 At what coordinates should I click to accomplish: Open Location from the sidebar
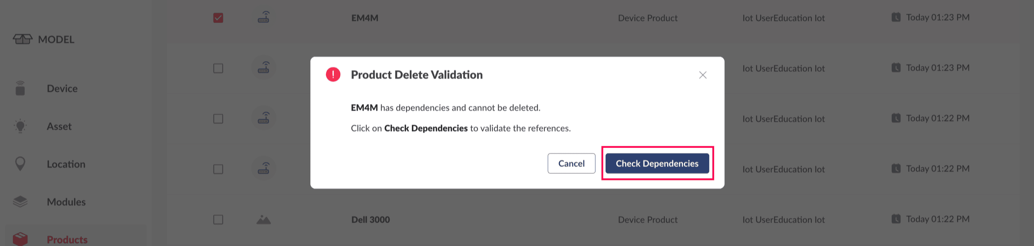pos(66,164)
